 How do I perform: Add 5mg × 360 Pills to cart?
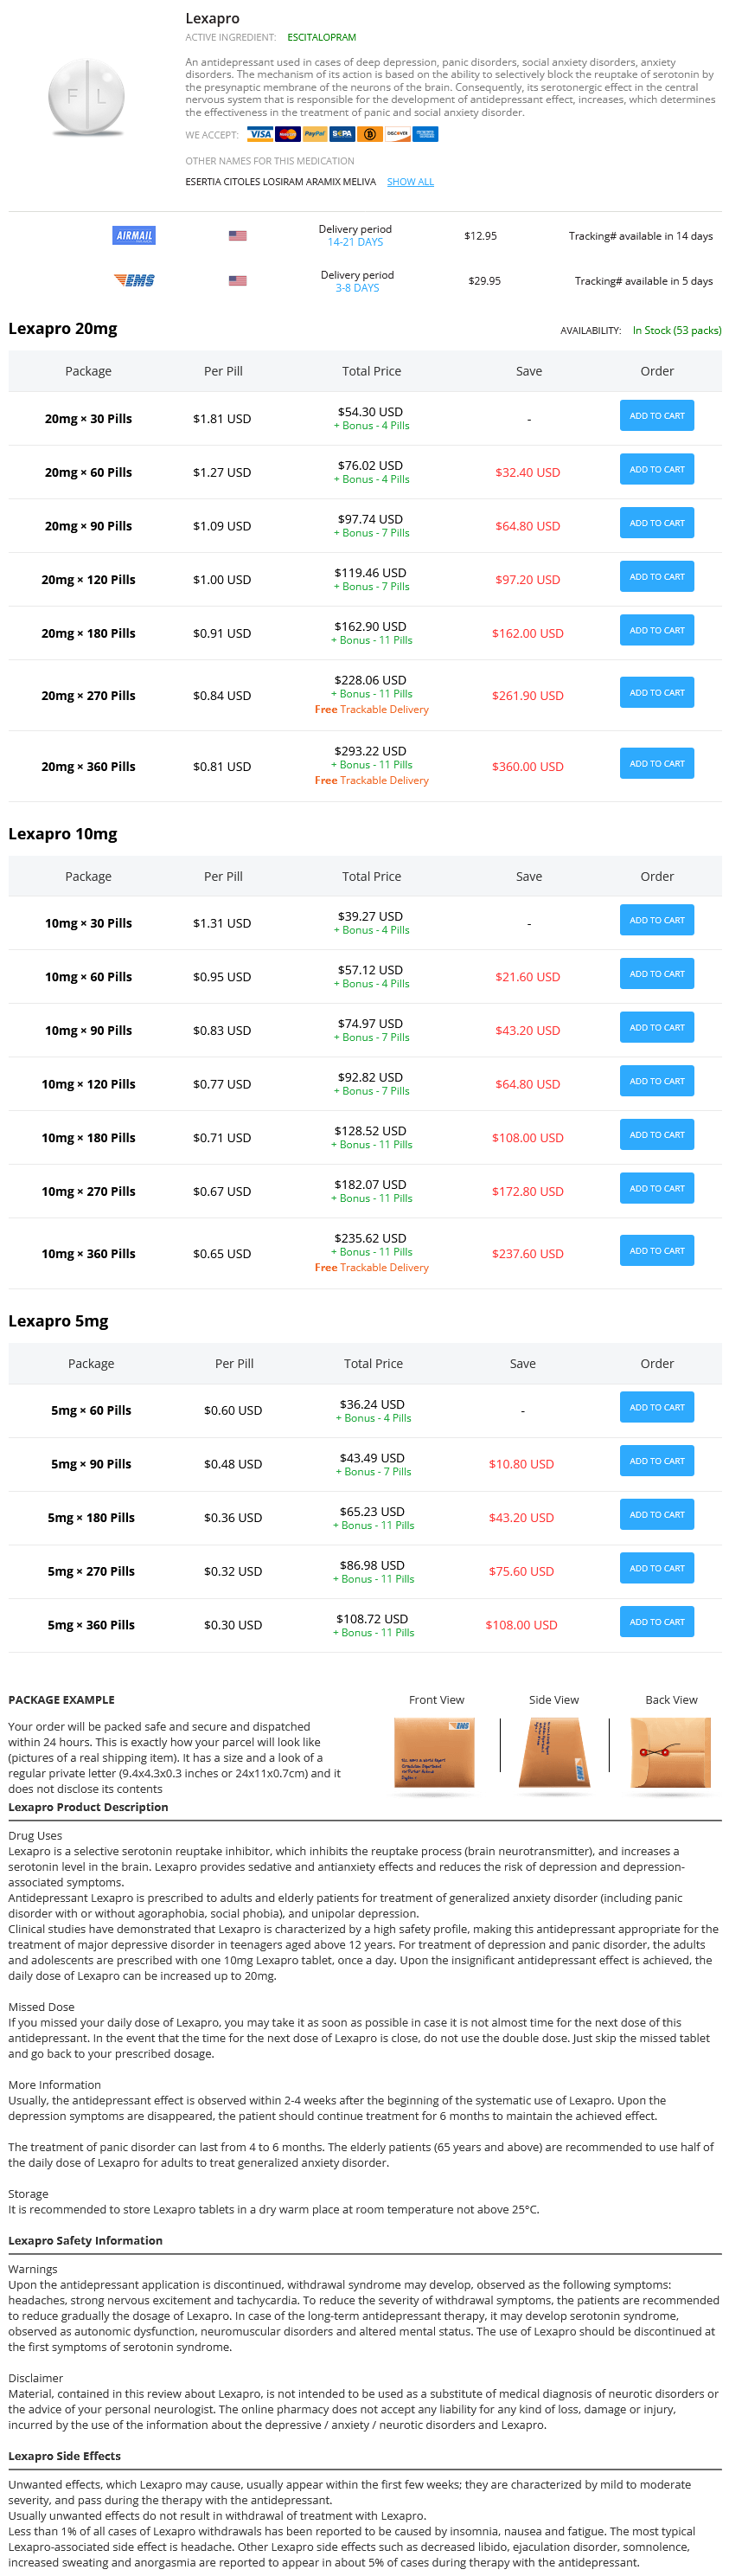[656, 1622]
